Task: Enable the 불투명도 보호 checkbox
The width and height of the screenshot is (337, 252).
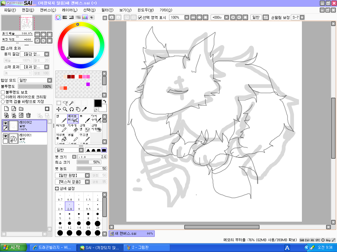Action: coord(3,92)
